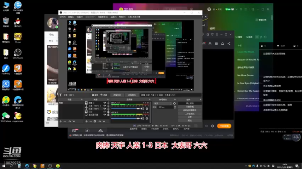Expand the QQ Music account chevron dropdown
The image size is (302, 169).
(237, 9)
